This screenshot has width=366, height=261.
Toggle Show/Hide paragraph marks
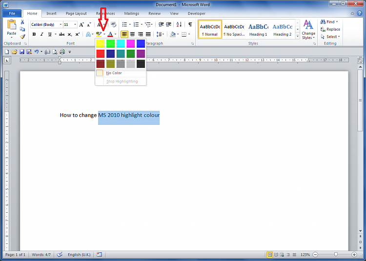tap(190, 24)
